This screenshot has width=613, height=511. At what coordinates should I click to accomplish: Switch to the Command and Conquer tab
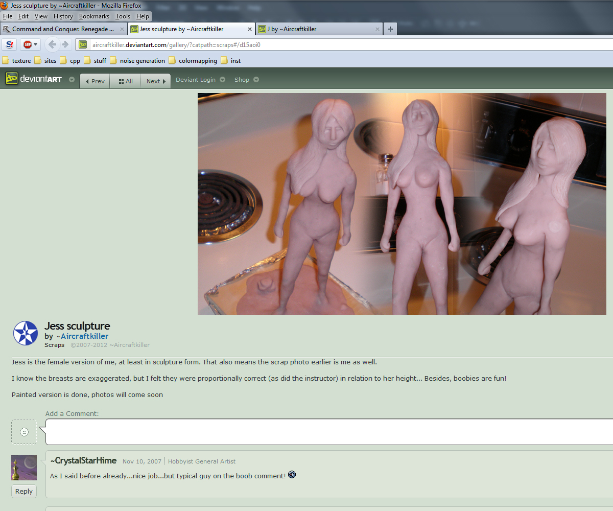(63, 29)
